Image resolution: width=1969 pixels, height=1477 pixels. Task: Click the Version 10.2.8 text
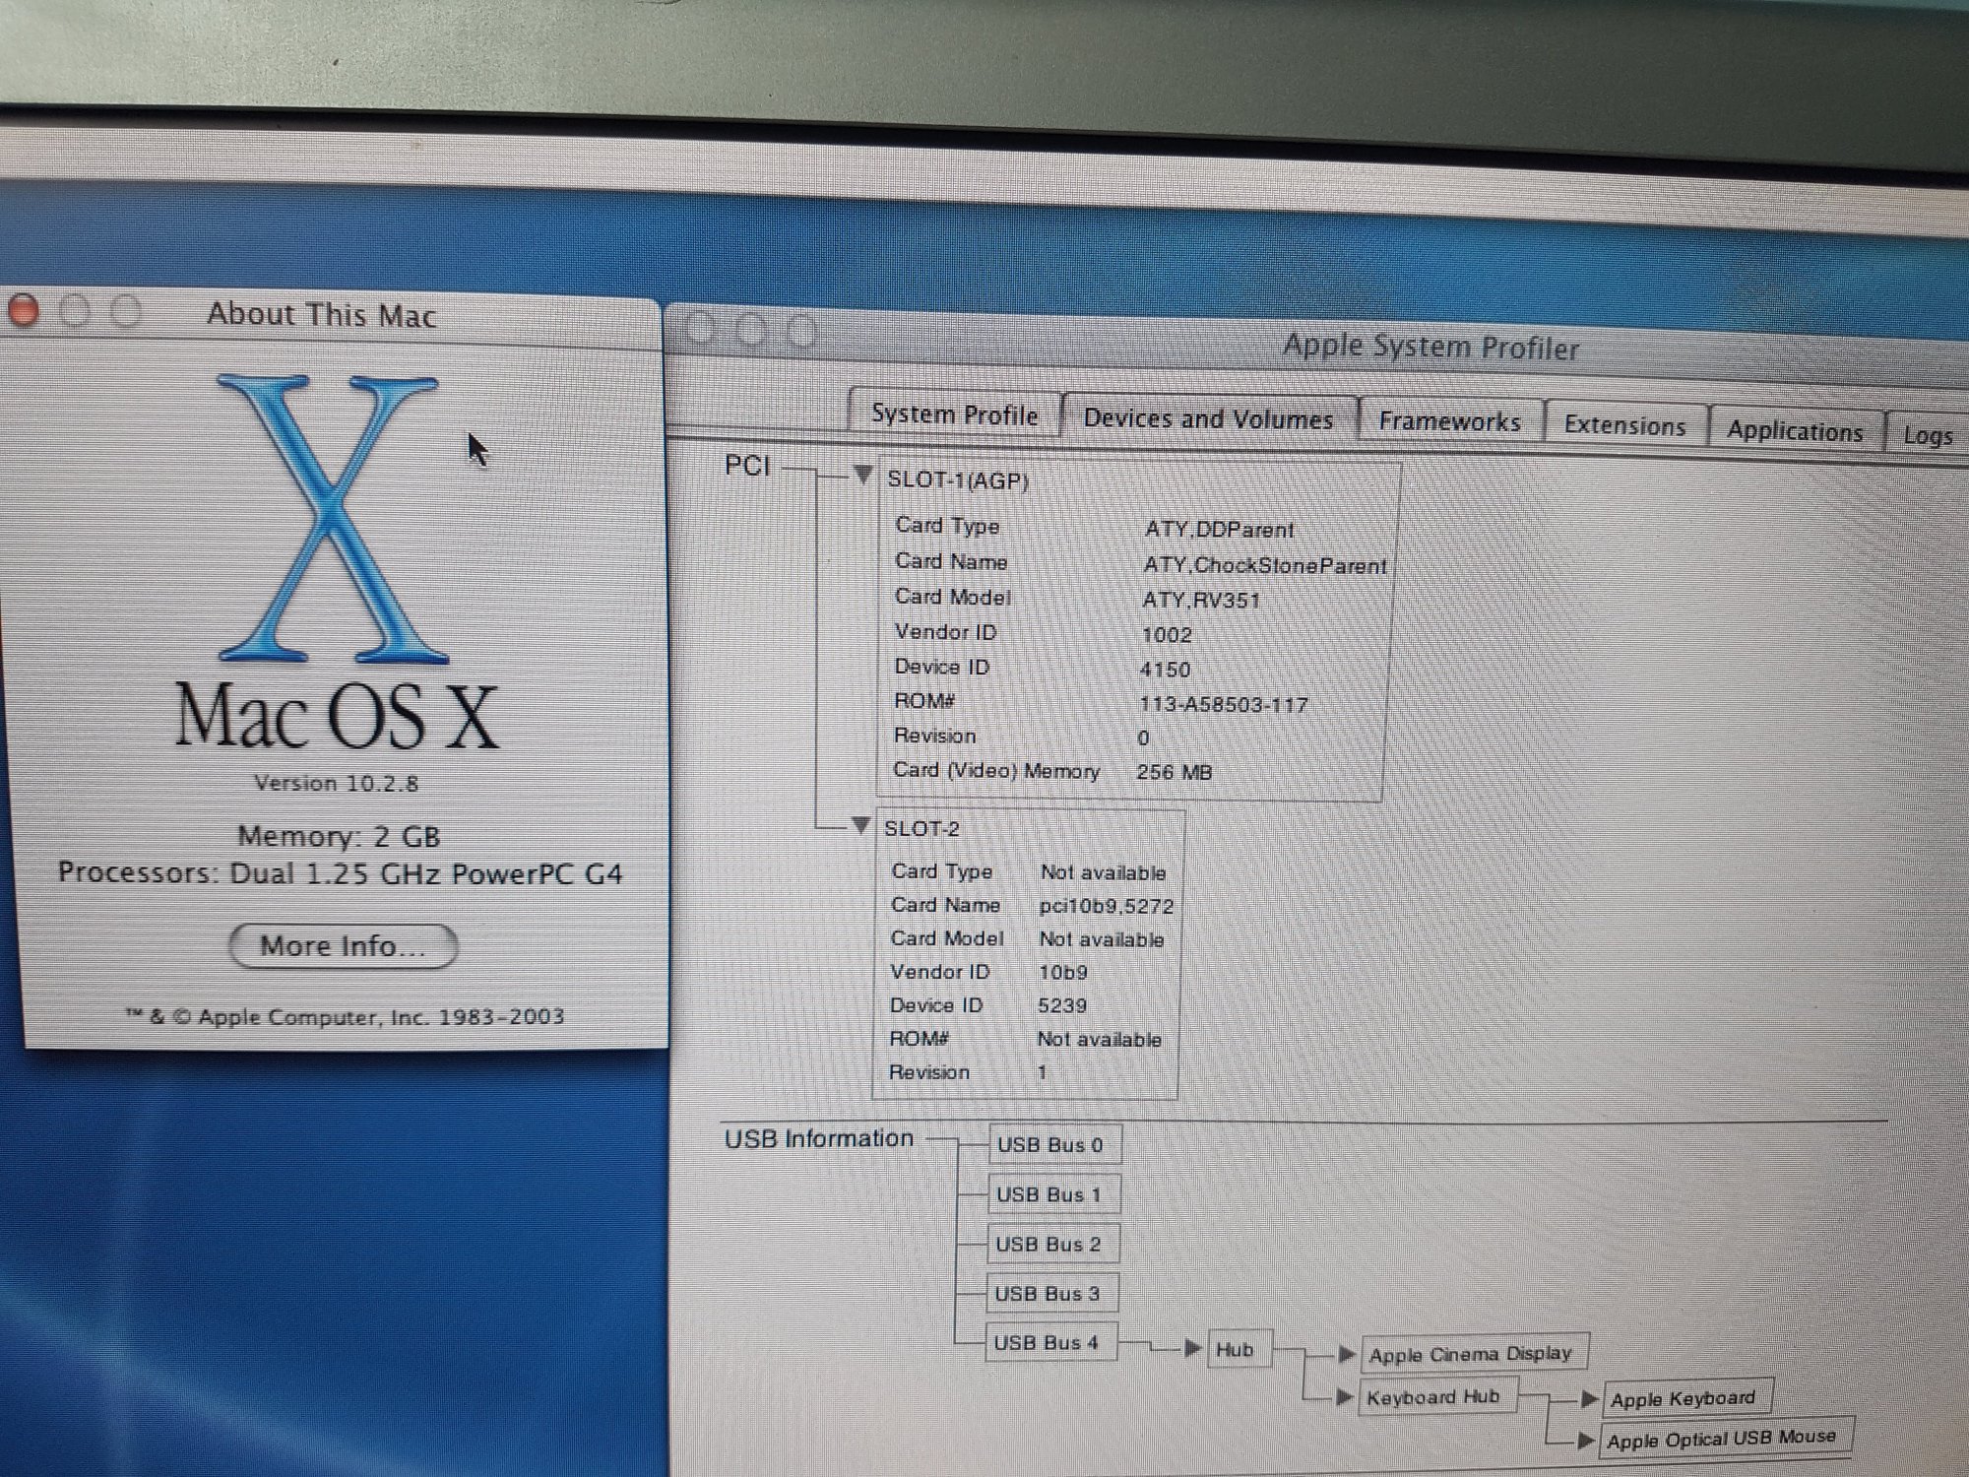[336, 784]
